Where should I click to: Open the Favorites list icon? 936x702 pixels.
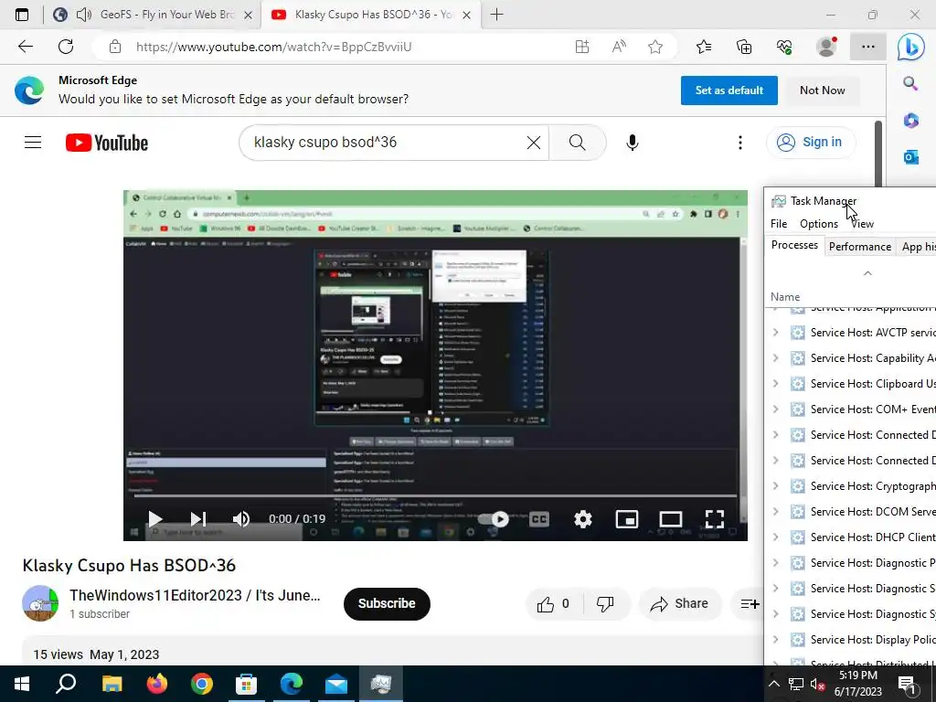click(704, 47)
